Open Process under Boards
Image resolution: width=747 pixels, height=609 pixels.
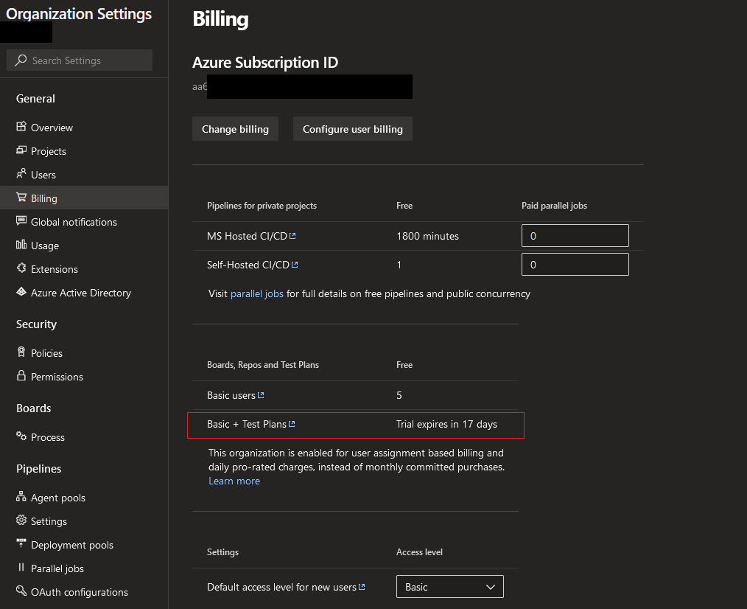click(48, 437)
